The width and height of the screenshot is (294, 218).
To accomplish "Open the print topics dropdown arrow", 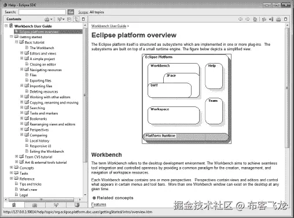I will pos(52,19).
